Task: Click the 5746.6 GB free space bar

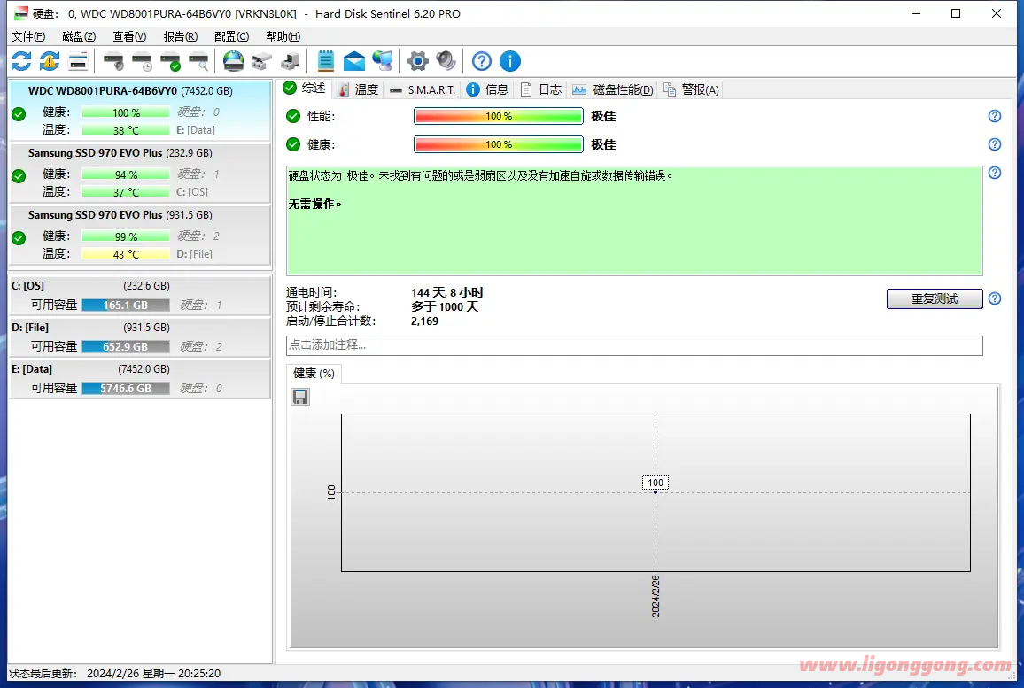Action: (126, 389)
